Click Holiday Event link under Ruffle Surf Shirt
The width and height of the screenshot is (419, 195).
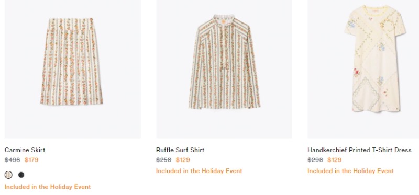tap(199, 171)
